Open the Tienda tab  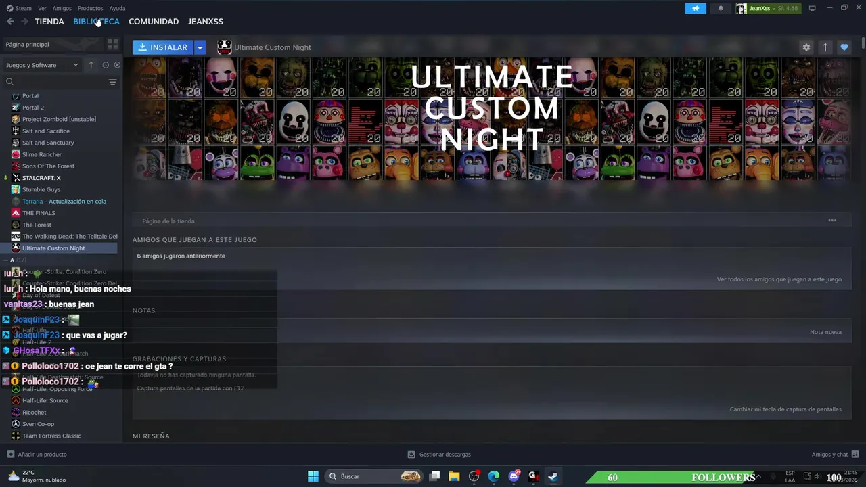tap(49, 22)
